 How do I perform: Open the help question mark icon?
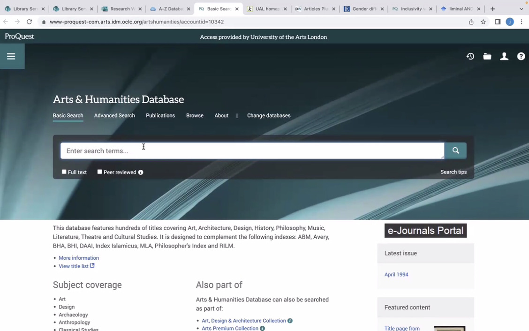pos(521,56)
